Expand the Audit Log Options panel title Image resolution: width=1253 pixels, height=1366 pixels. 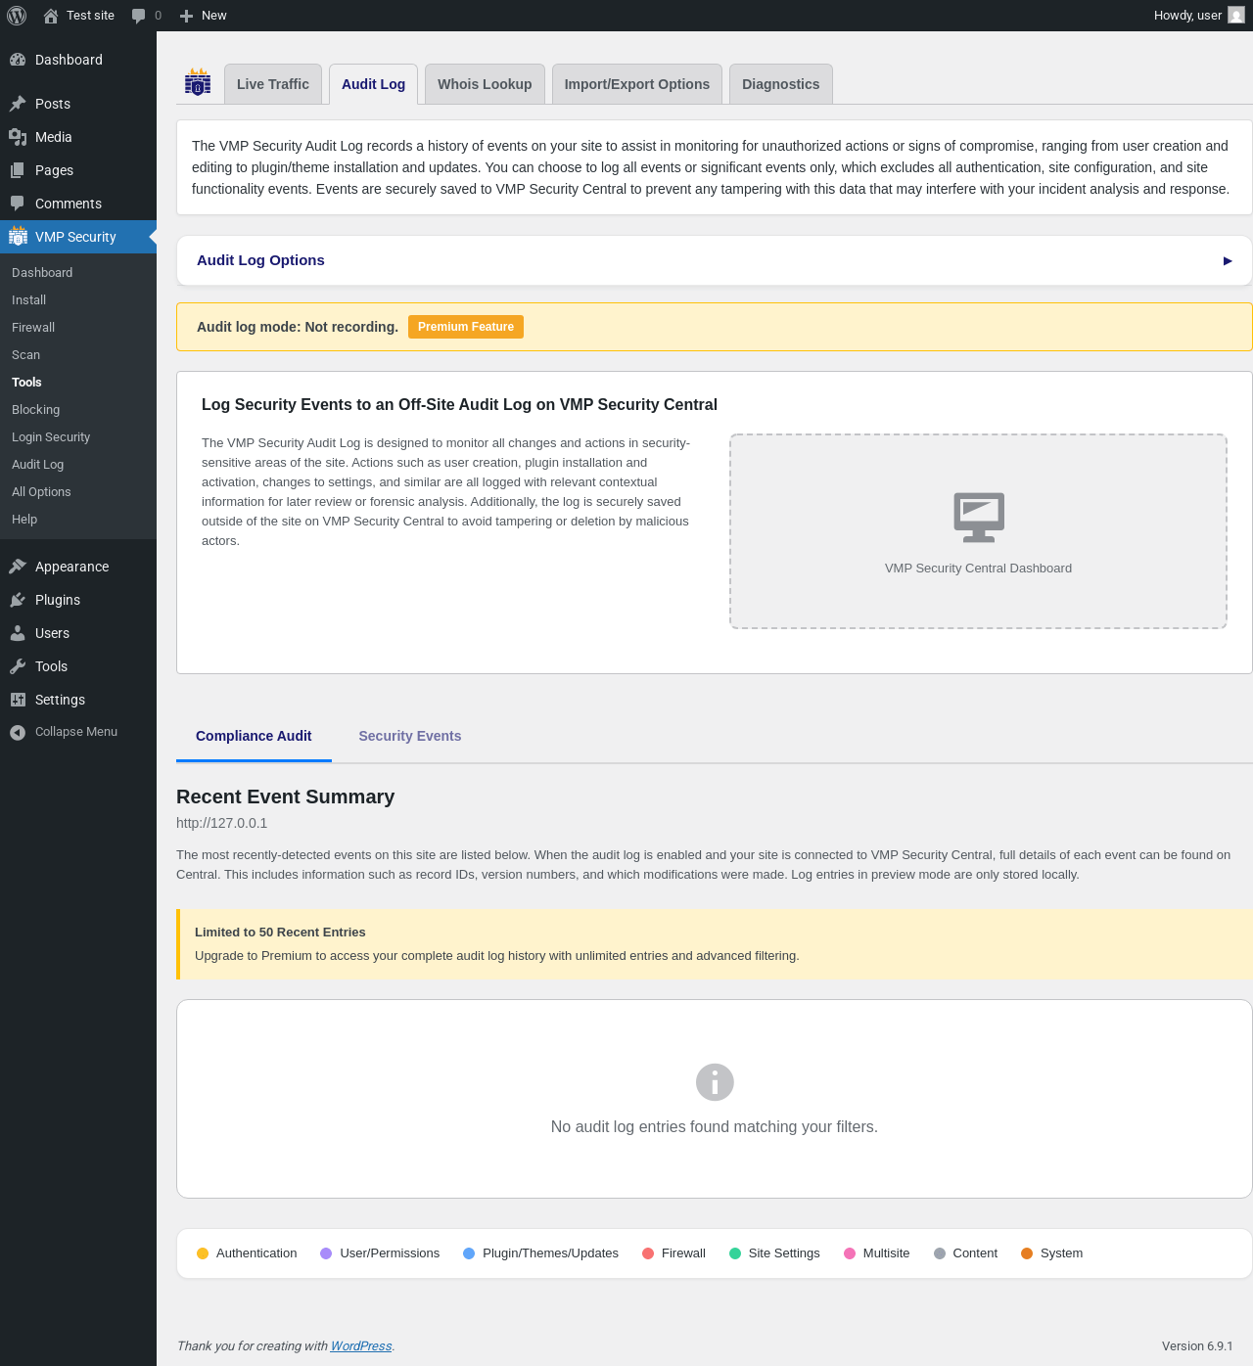point(260,260)
